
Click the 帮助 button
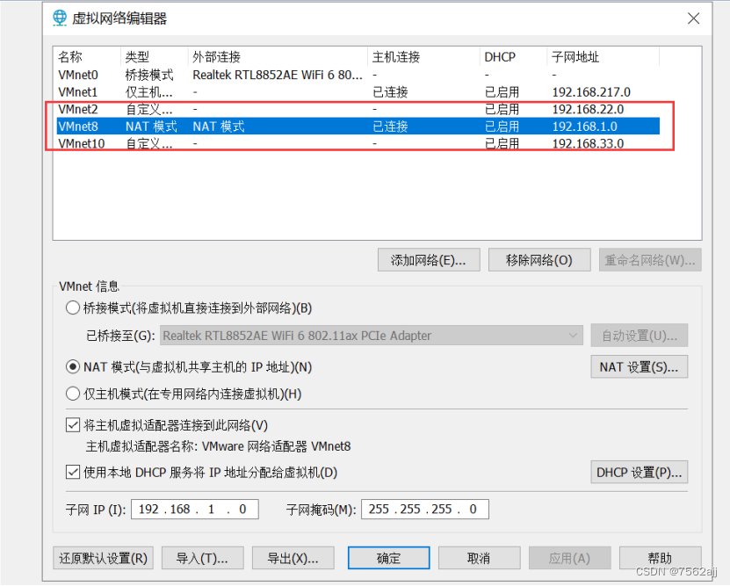(x=661, y=558)
